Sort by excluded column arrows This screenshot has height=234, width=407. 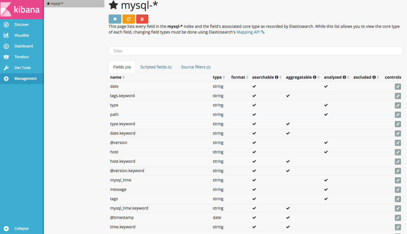378,77
